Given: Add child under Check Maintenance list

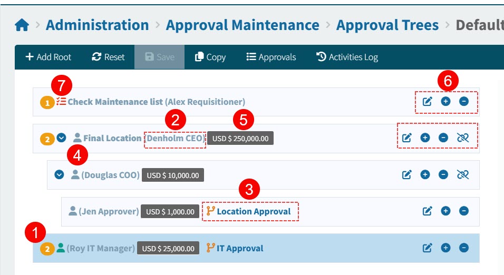Looking at the screenshot, I should point(445,101).
